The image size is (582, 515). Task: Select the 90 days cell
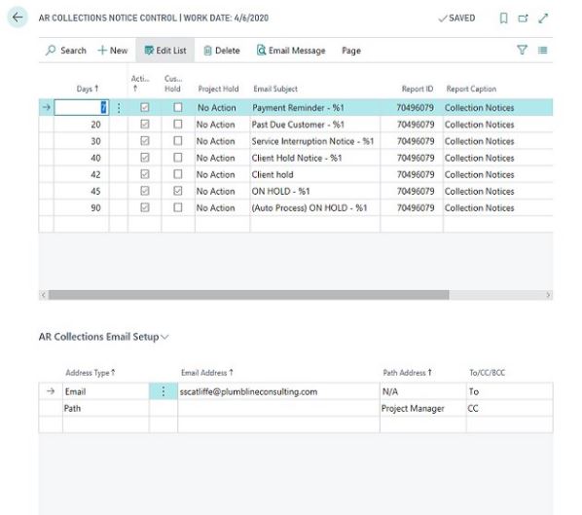point(82,208)
